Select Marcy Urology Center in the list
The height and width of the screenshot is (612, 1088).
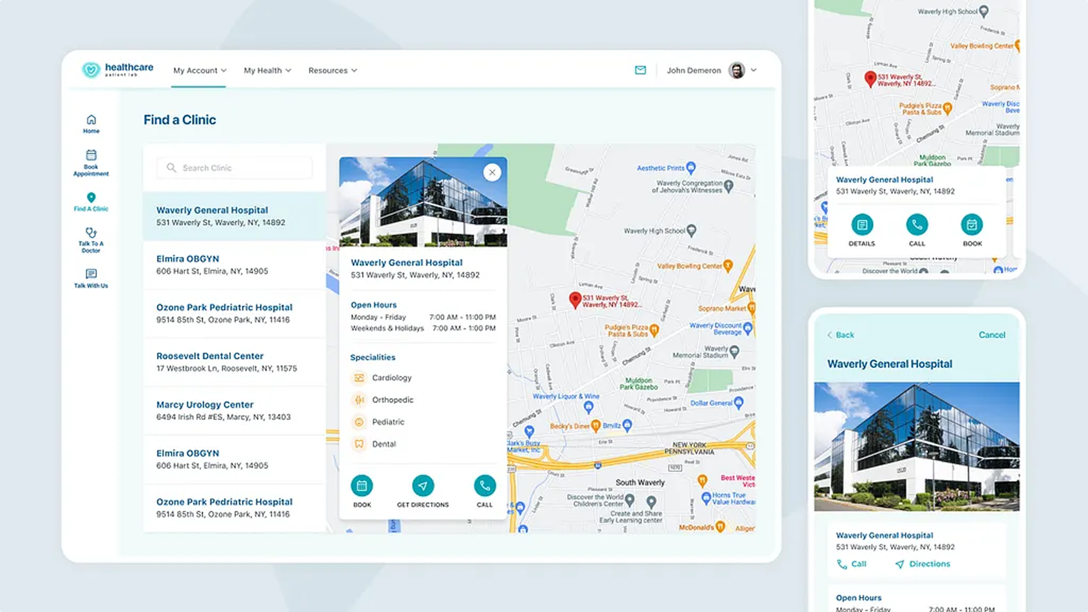pyautogui.click(x=235, y=411)
